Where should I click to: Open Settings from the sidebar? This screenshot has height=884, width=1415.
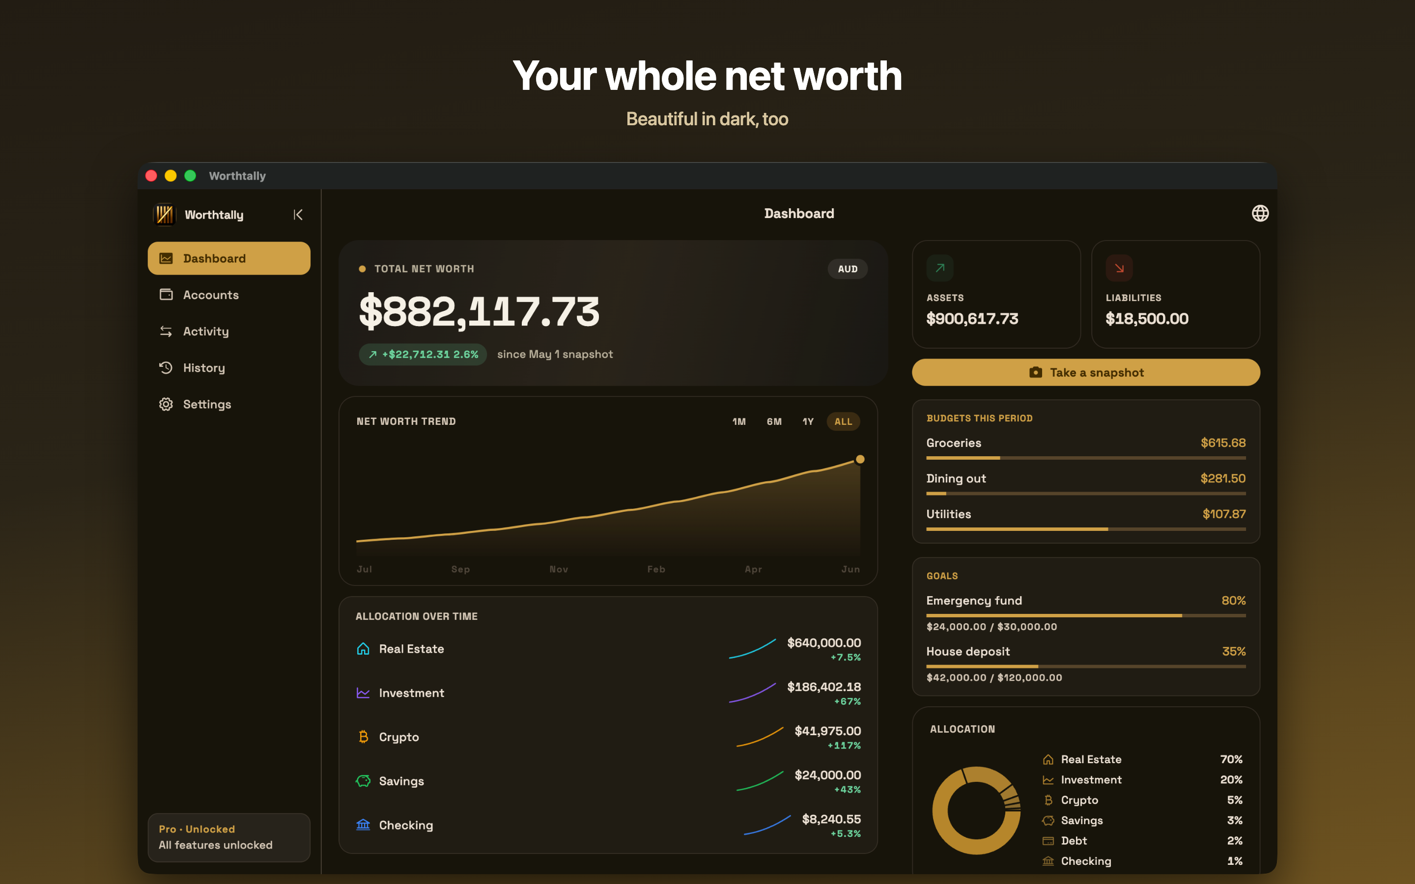click(x=228, y=404)
